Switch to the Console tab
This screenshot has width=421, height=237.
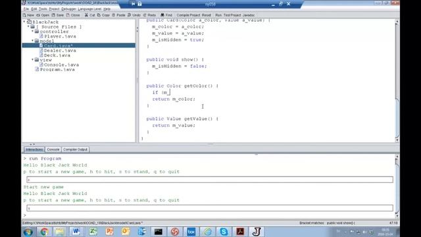(x=53, y=149)
